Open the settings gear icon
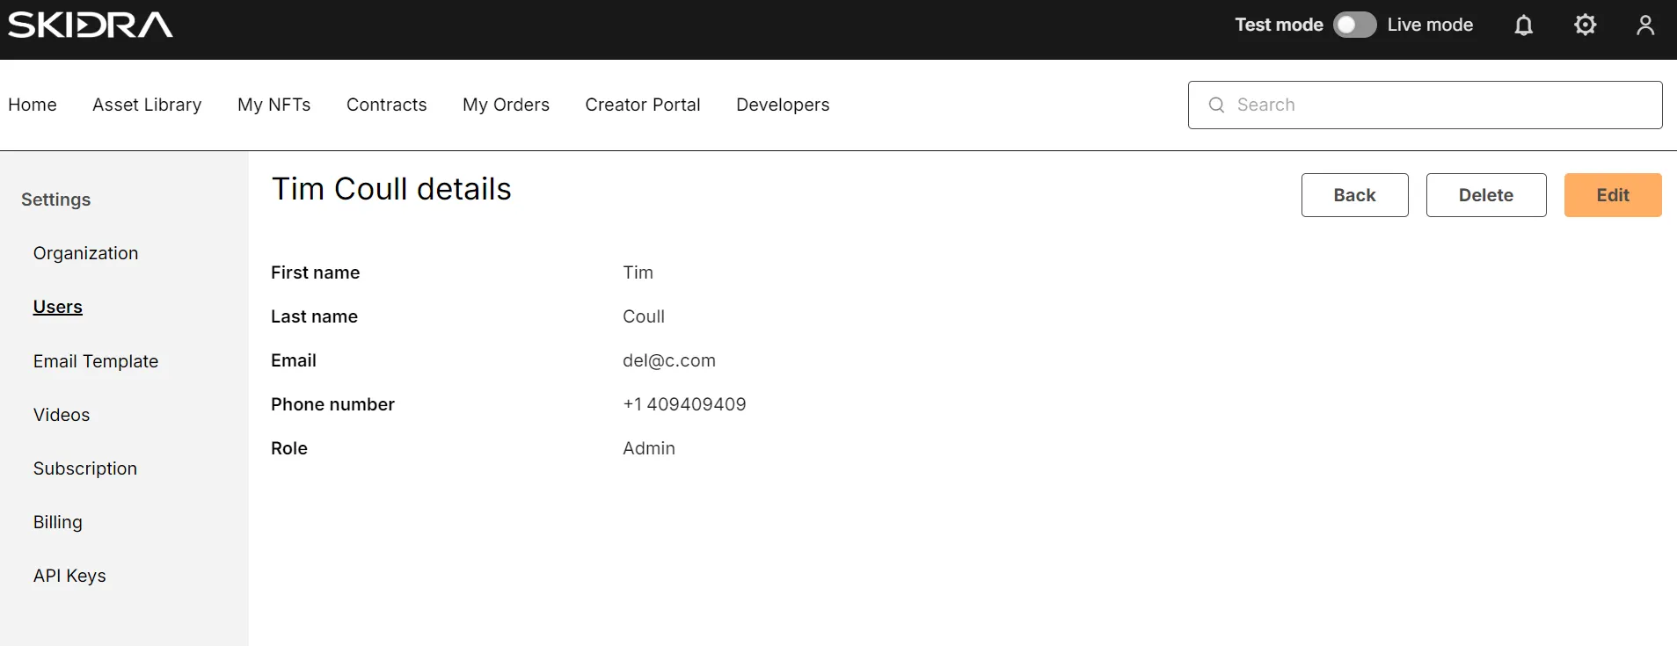 point(1585,25)
